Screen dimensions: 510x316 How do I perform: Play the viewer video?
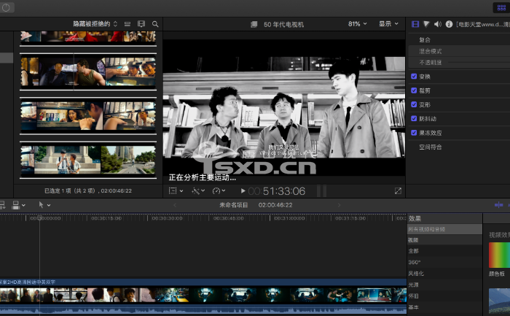tap(243, 191)
